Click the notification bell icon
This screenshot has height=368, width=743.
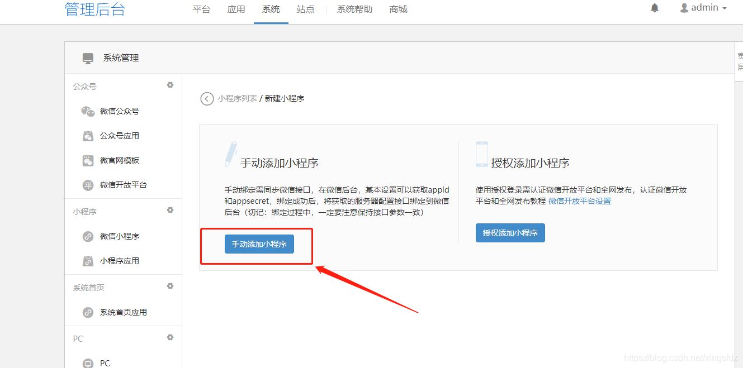(x=655, y=8)
